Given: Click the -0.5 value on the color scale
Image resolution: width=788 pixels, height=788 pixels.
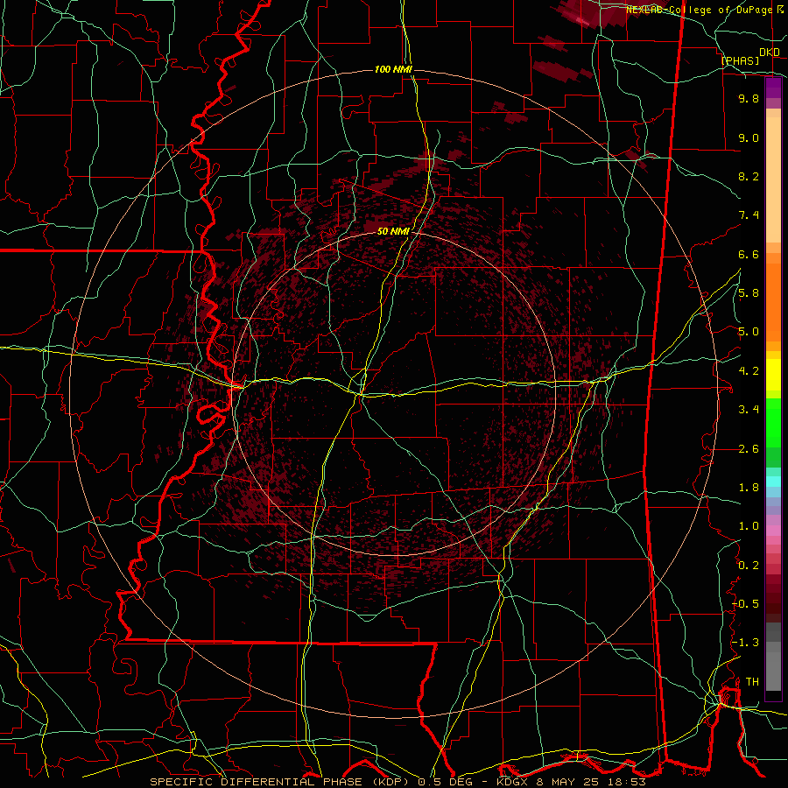Looking at the screenshot, I should [x=745, y=604].
